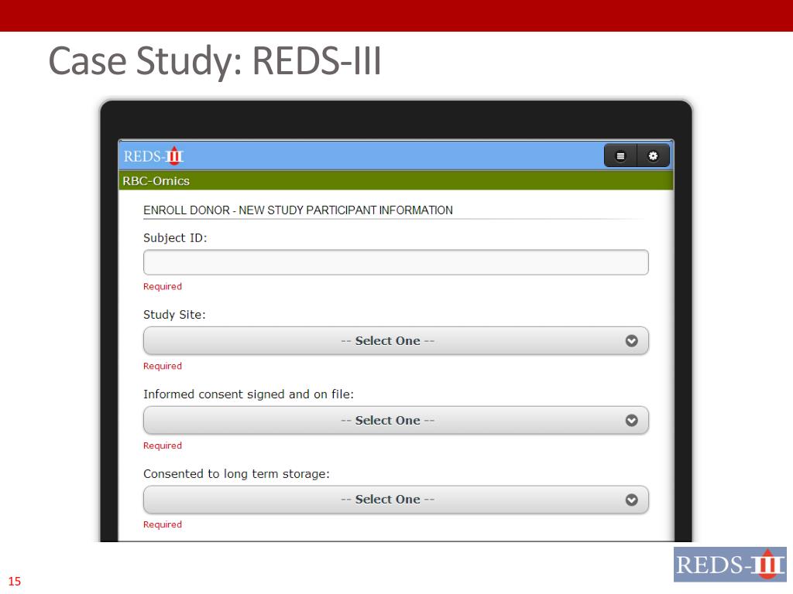Click the Subject ID label
This screenshot has width=793, height=594.
coord(175,238)
